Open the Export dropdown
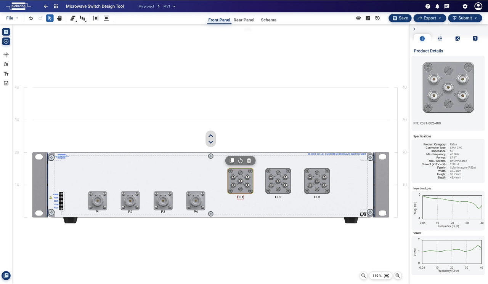The image size is (488, 284). [430, 18]
